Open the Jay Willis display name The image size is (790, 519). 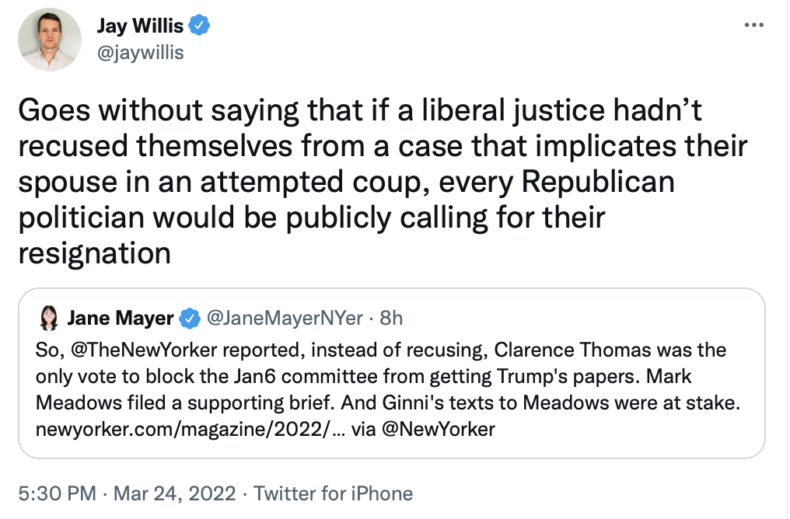pos(140,26)
